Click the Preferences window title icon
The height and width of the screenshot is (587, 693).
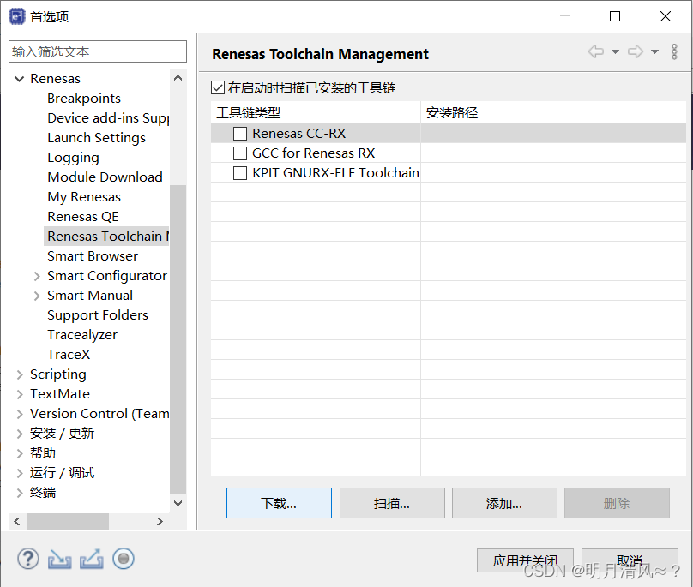pyautogui.click(x=17, y=16)
